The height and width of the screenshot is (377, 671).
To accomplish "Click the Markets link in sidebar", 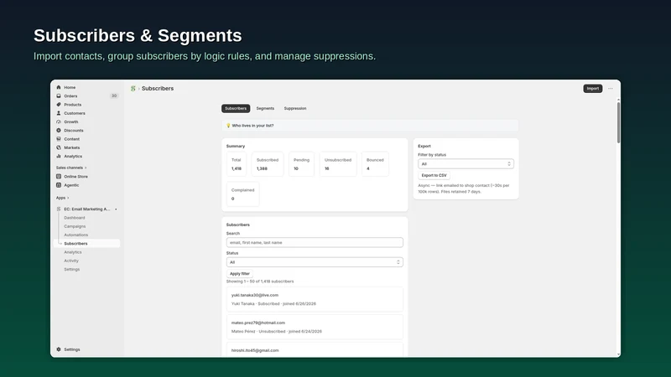I will (72, 147).
